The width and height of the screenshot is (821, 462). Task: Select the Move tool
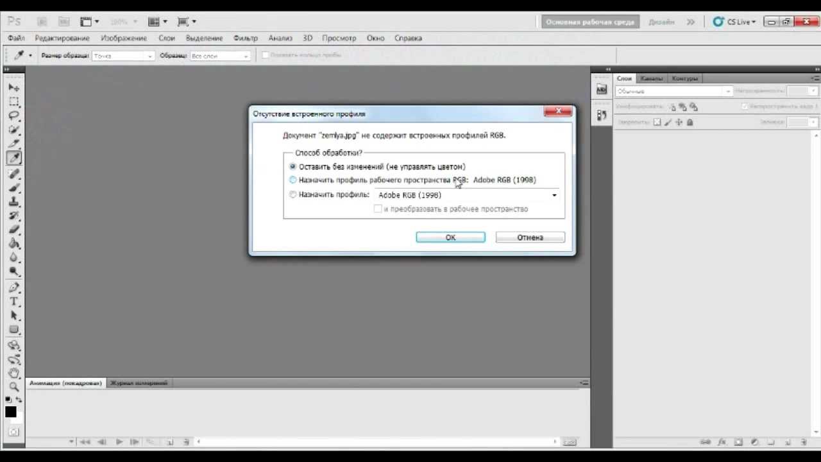tap(13, 87)
